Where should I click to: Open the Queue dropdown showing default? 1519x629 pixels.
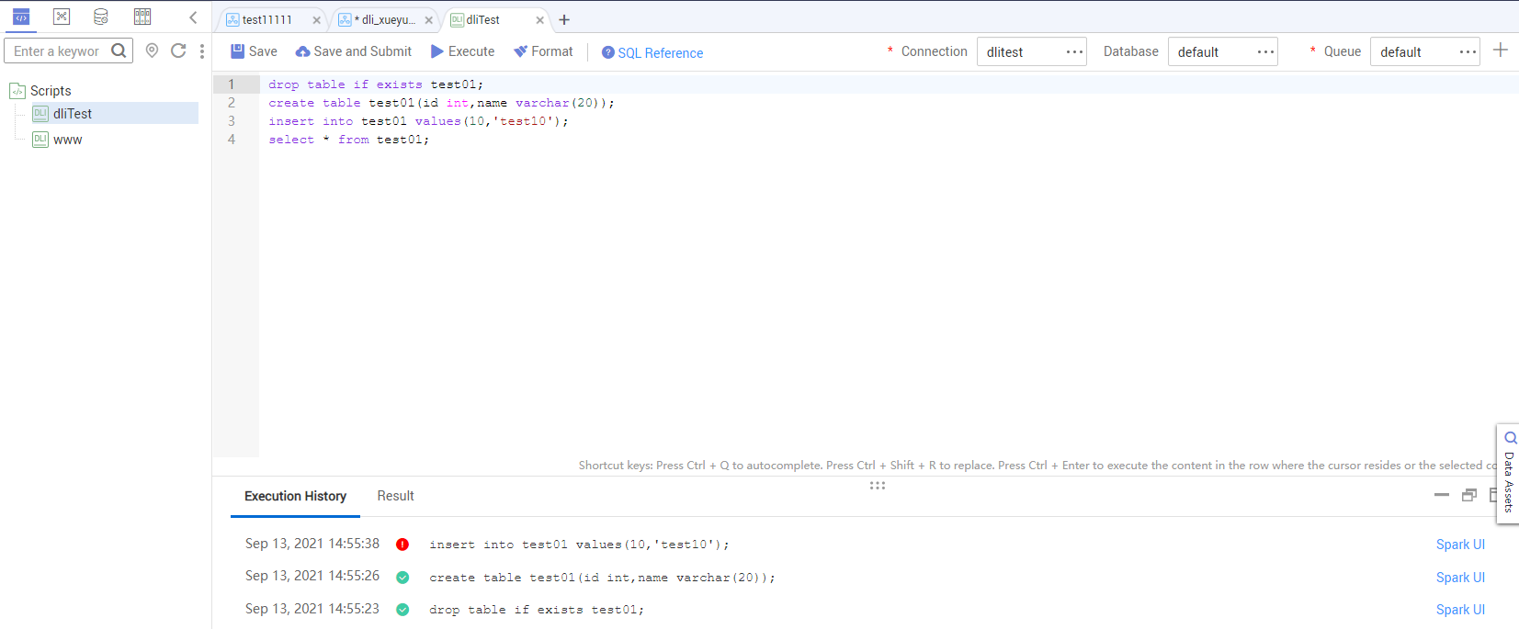tap(1425, 51)
